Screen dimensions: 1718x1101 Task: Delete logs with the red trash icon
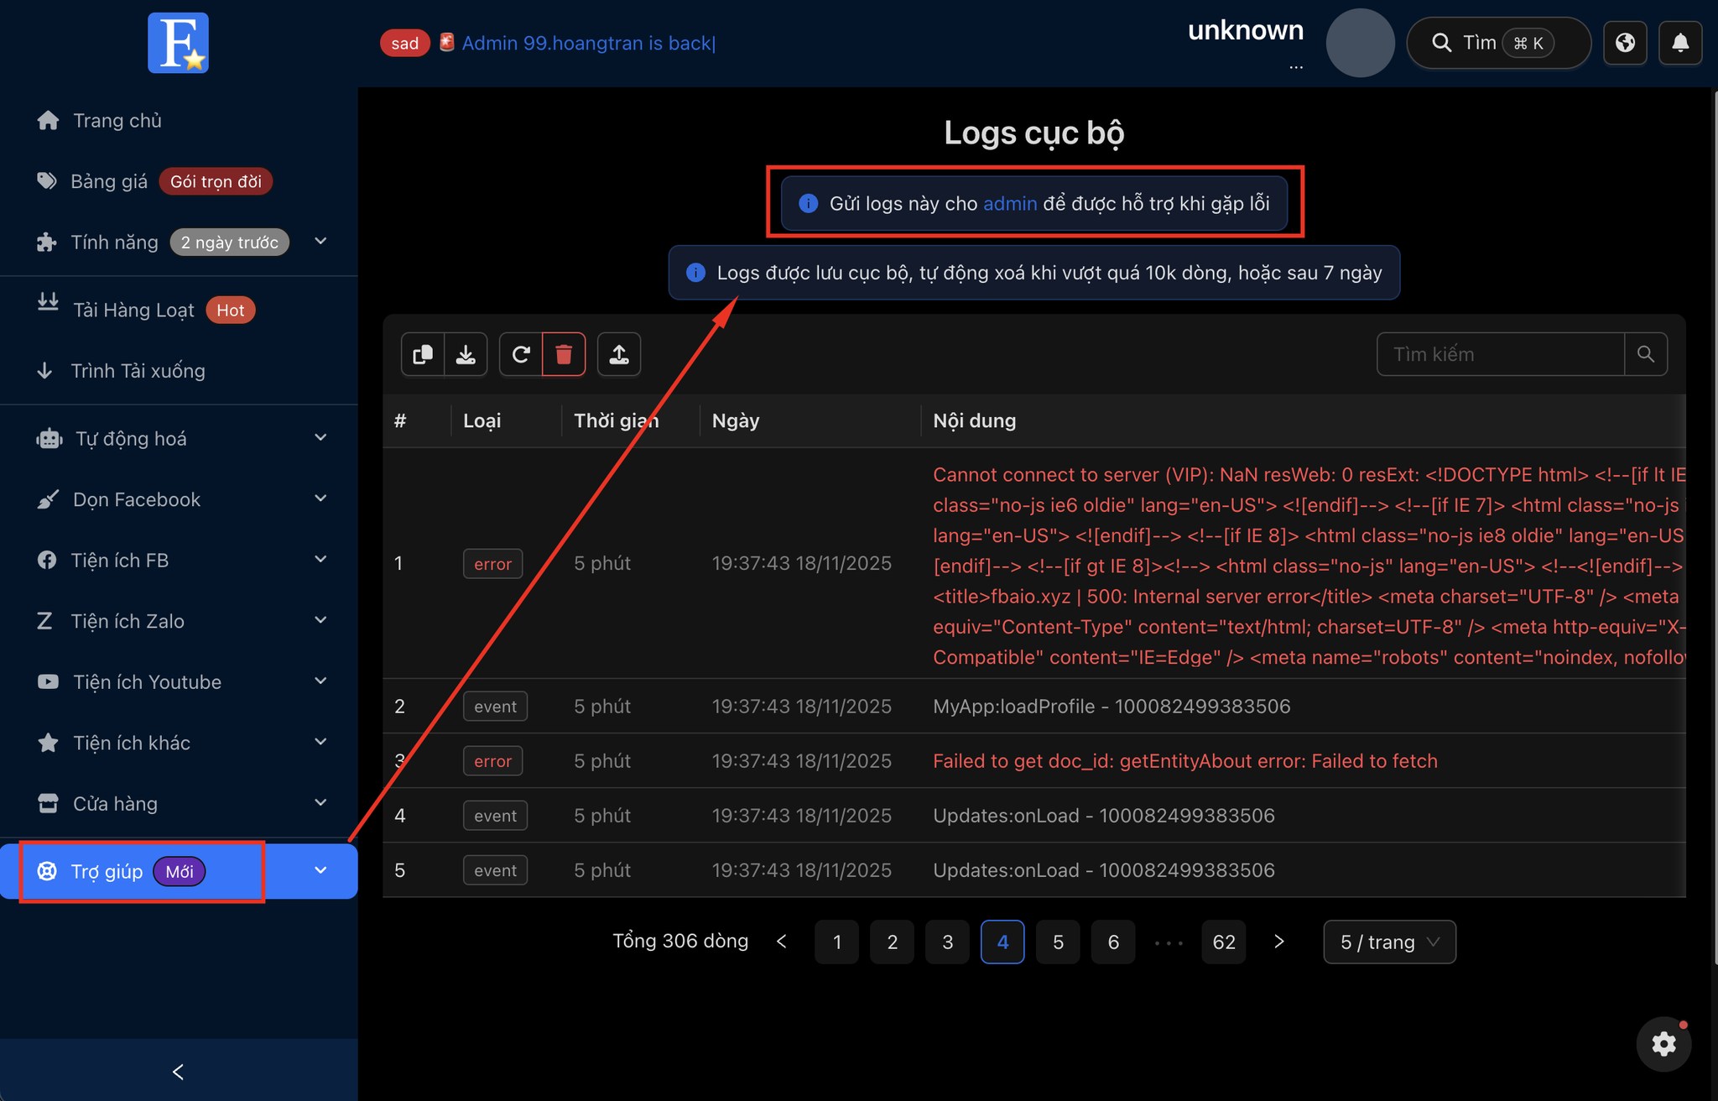pyautogui.click(x=564, y=354)
